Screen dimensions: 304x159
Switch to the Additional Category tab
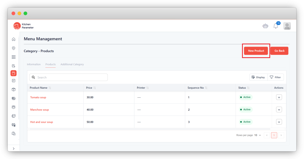[72, 64]
